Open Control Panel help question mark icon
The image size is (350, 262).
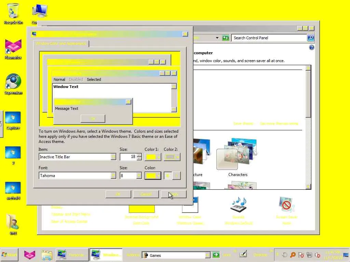[x=312, y=47]
